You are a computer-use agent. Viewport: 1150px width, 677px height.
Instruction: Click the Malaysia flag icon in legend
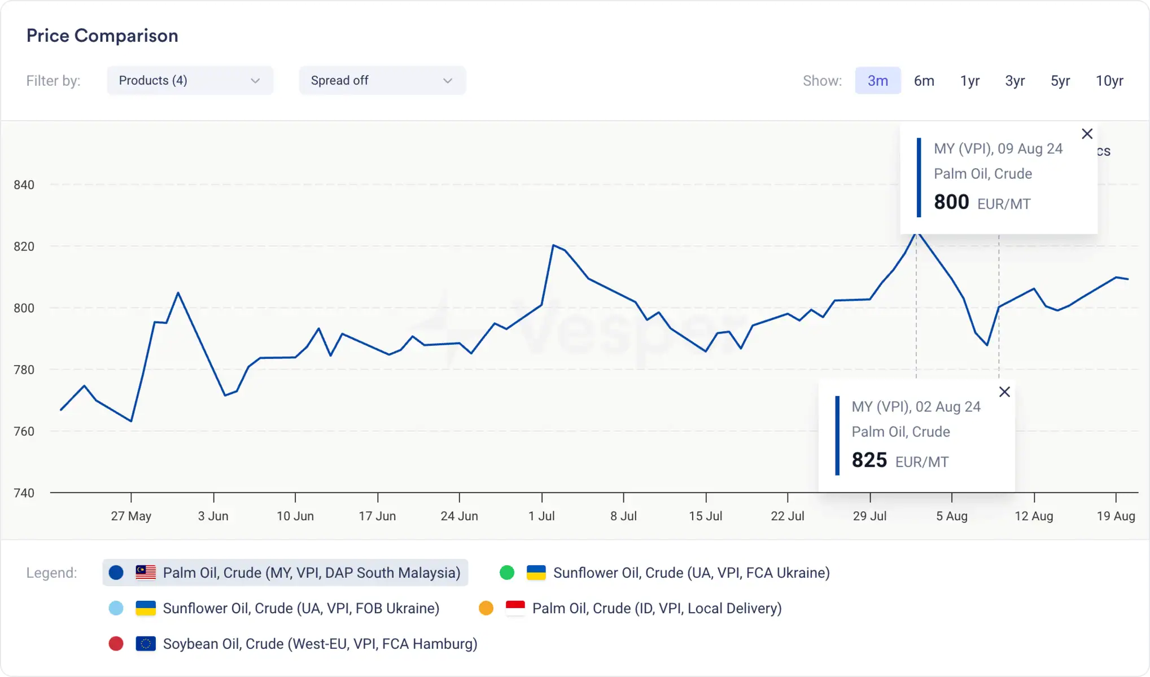(146, 572)
